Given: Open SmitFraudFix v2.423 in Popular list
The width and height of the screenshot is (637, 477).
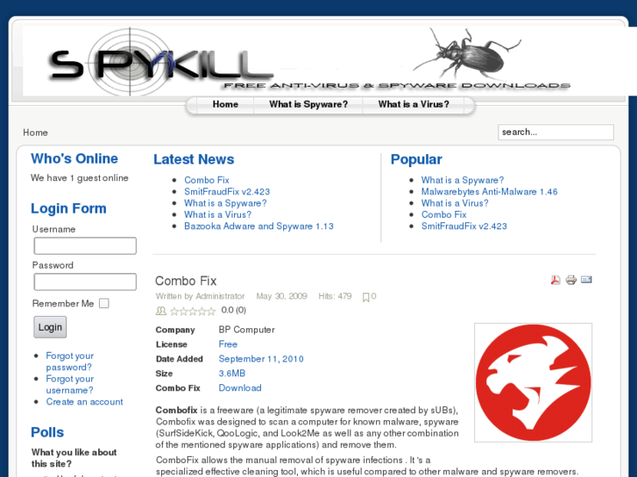Looking at the screenshot, I should [x=464, y=226].
